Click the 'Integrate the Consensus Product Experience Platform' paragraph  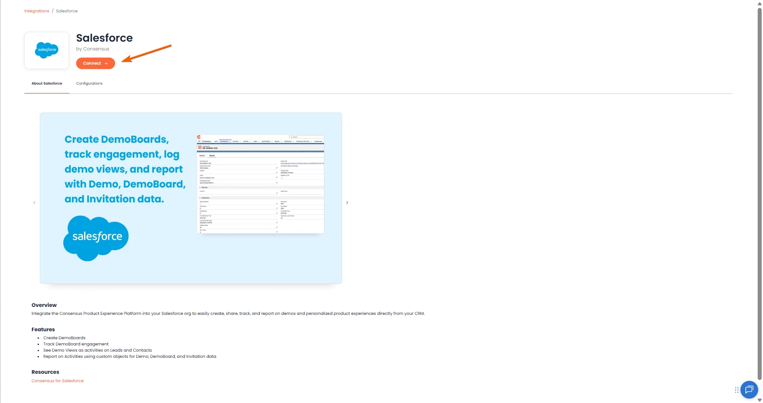click(x=228, y=314)
